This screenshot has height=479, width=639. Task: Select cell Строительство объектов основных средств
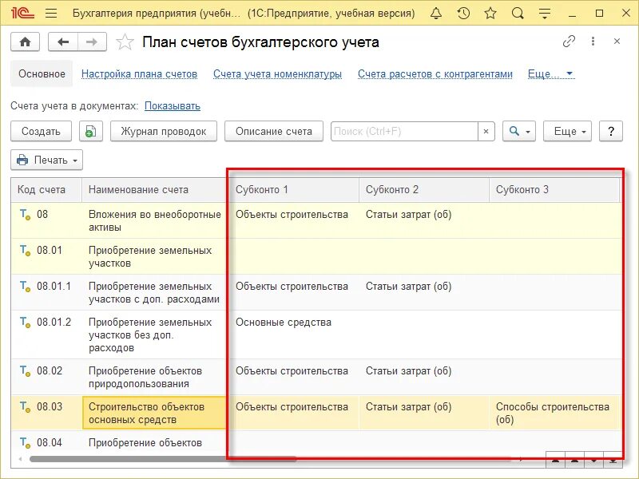pyautogui.click(x=155, y=413)
